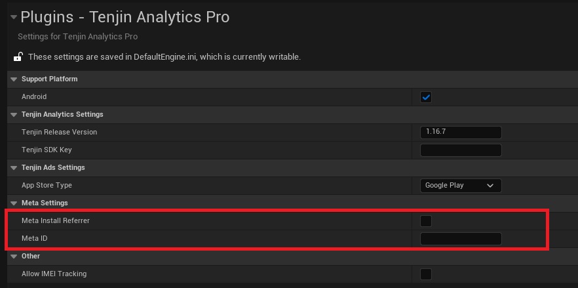Click the Meta ID input field
The width and height of the screenshot is (578, 288).
click(x=461, y=239)
